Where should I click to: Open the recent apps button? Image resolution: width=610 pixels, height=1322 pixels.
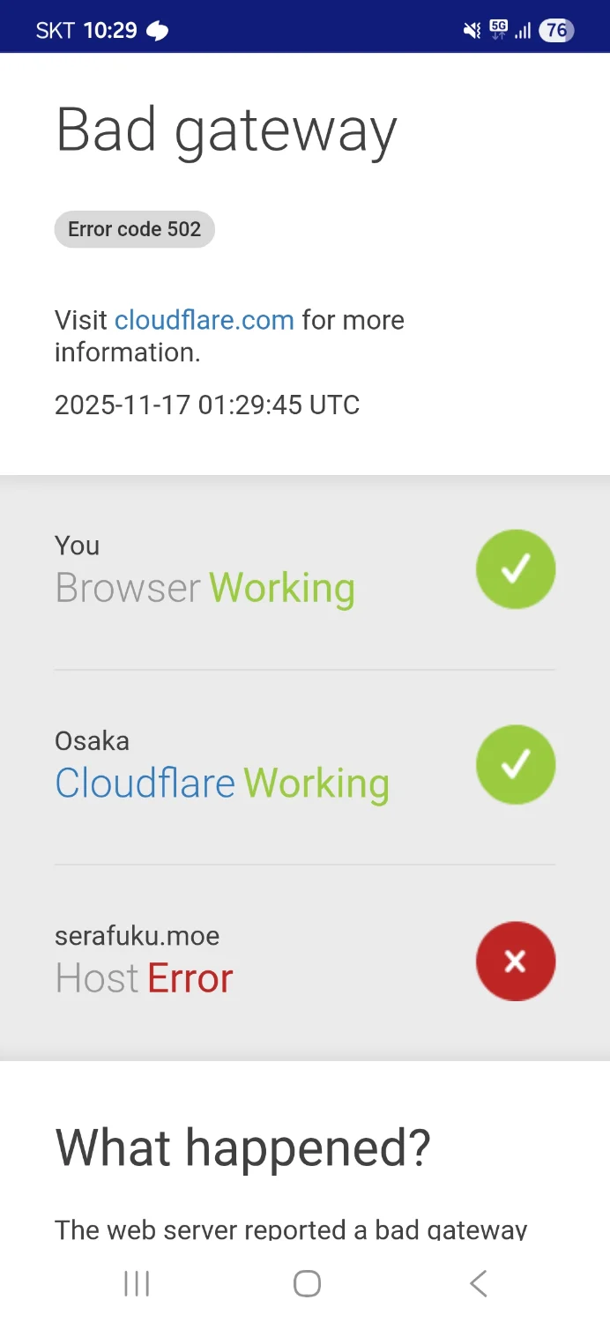coord(137,1283)
